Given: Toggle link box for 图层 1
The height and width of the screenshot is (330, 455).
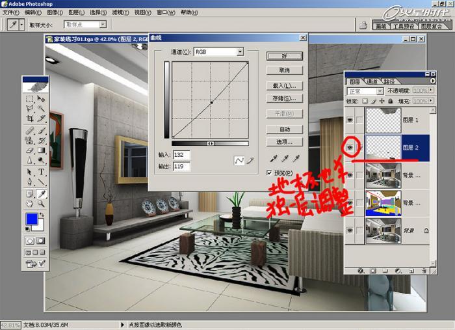Looking at the screenshot, I should pos(359,120).
